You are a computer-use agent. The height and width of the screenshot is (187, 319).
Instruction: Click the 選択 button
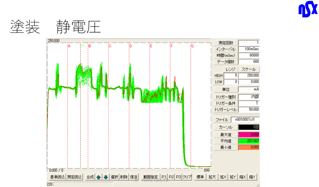114,177
